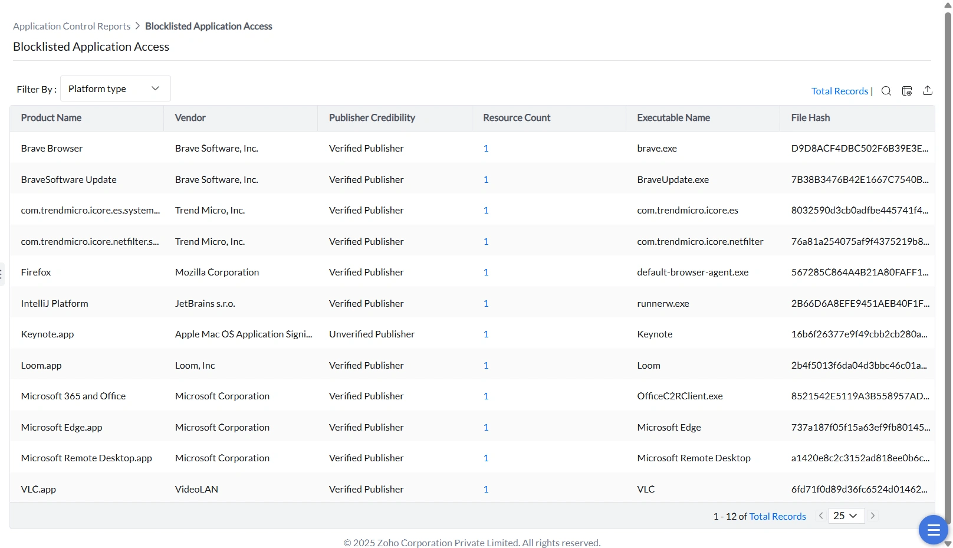
Task: Click brave.exe executable name
Action: (657, 148)
